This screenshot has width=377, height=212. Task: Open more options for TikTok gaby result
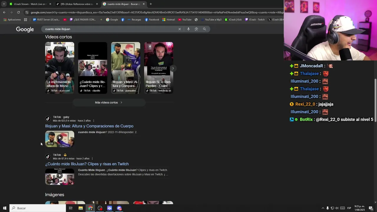pyautogui.click(x=94, y=121)
